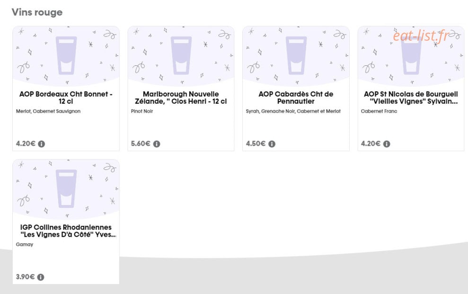The width and height of the screenshot is (468, 294).
Task: Open AOP Bordeaux Cht Bonnet title
Action: pyautogui.click(x=66, y=98)
